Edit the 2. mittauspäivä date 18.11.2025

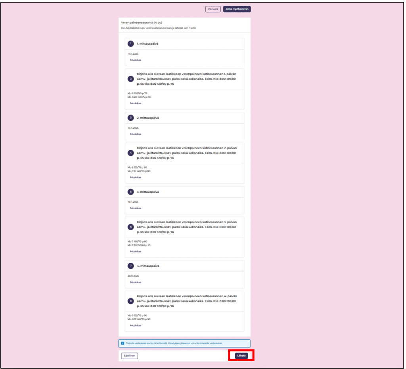click(x=136, y=134)
